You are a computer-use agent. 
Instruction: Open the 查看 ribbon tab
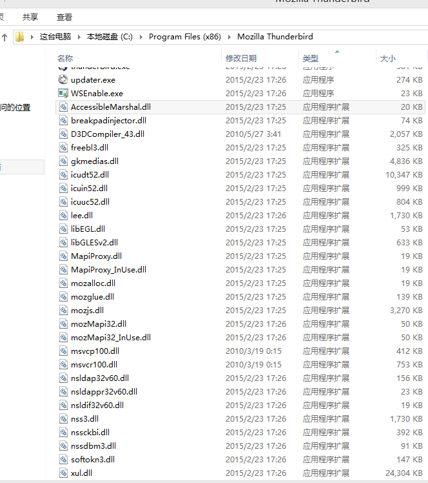point(64,17)
